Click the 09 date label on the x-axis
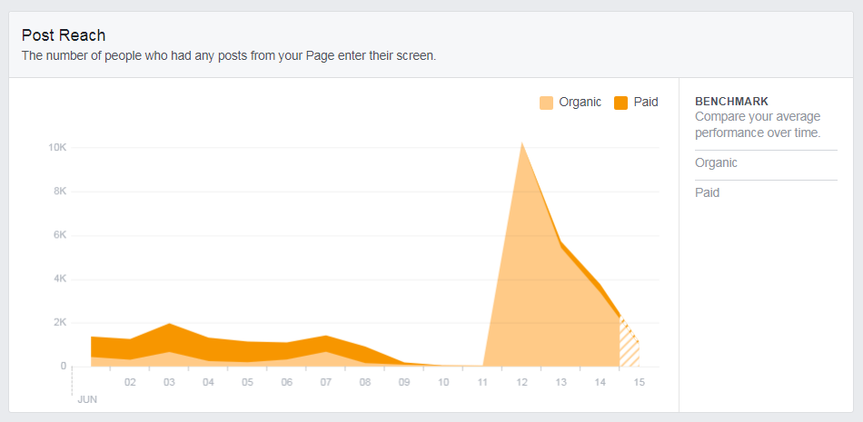The width and height of the screenshot is (863, 422). point(404,383)
